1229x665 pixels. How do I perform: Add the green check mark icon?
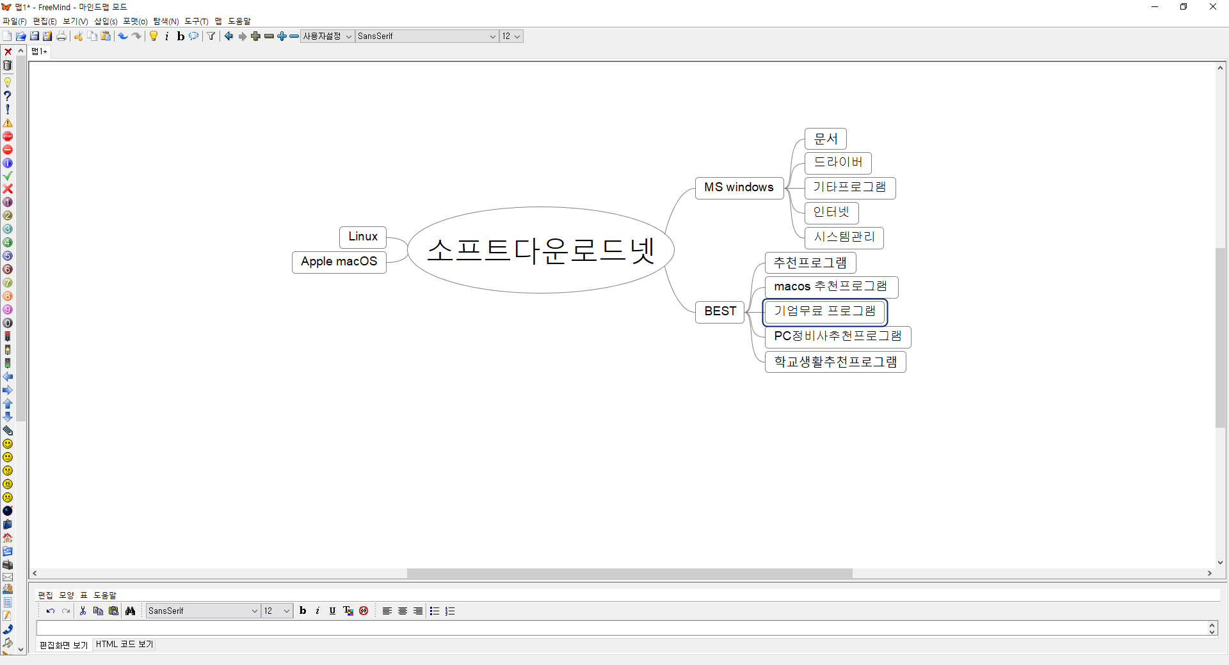pos(8,176)
